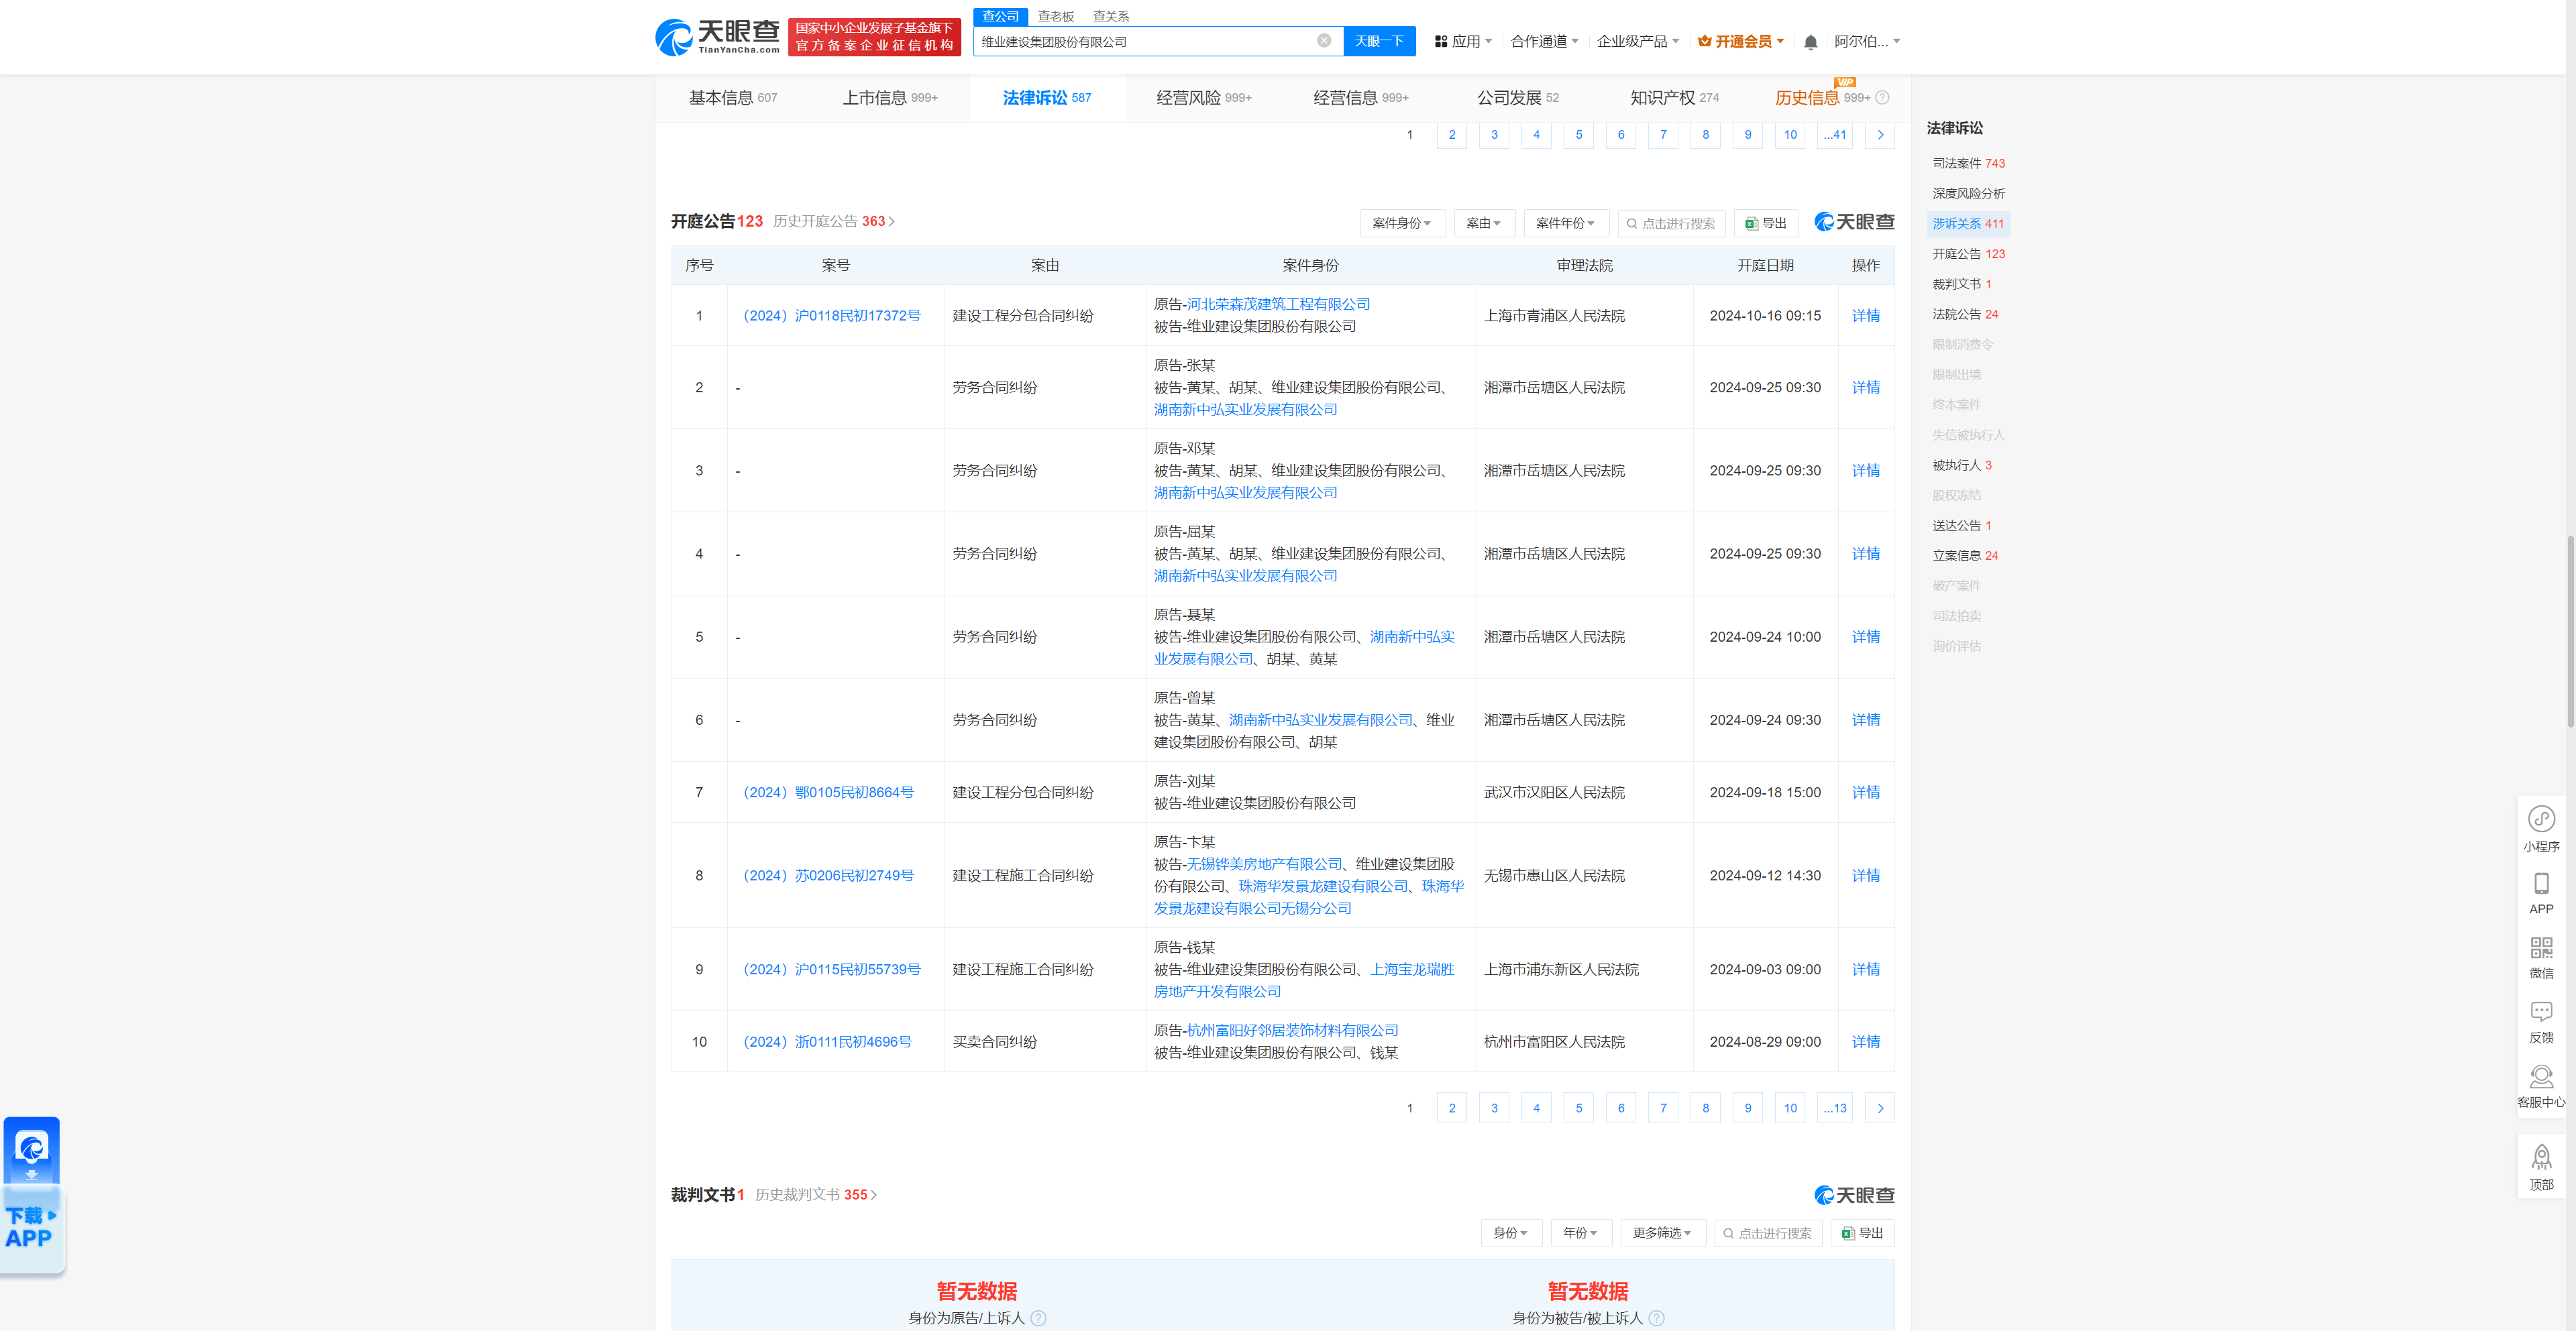Image resolution: width=2576 pixels, height=1331 pixels.
Task: Switch to 公司发展 tab
Action: (x=1518, y=98)
